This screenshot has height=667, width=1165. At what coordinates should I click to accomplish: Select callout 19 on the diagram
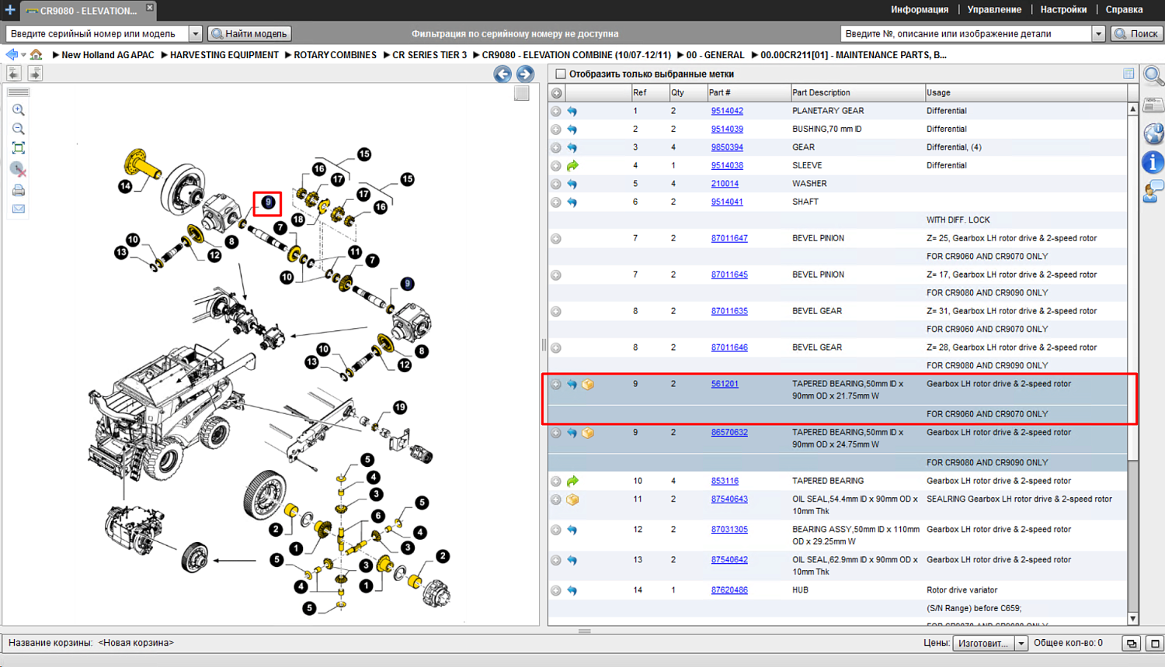(x=400, y=407)
